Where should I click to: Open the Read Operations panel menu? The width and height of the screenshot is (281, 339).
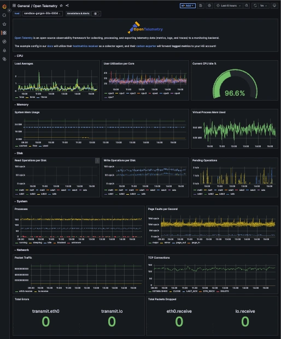click(97, 161)
